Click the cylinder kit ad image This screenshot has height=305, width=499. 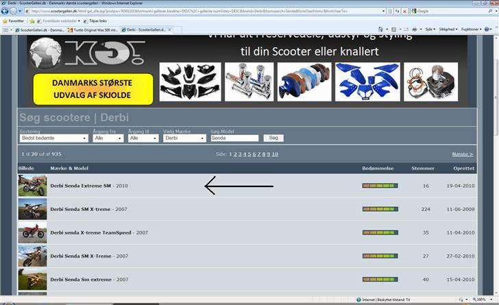click(430, 82)
